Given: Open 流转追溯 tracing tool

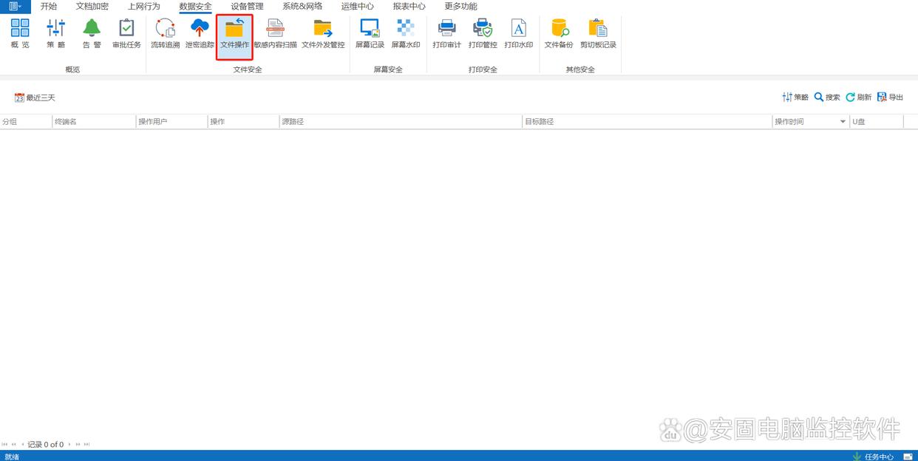Looking at the screenshot, I should (x=165, y=34).
